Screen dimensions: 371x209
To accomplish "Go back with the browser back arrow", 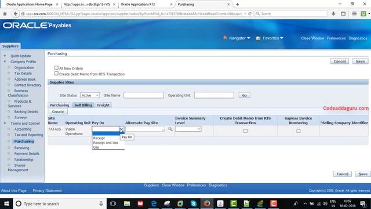I will (x=16, y=14).
